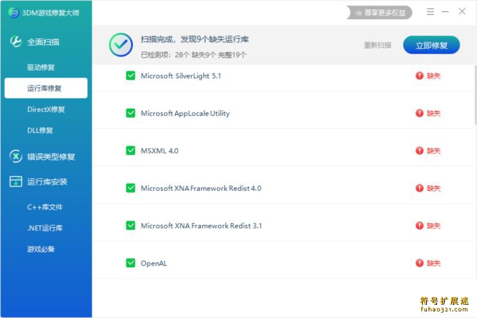Click the full scan wrench icon
The width and height of the screenshot is (477, 318).
(16, 41)
